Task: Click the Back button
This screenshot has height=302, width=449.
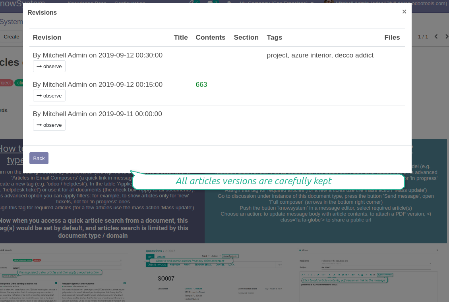Action: click(39, 158)
